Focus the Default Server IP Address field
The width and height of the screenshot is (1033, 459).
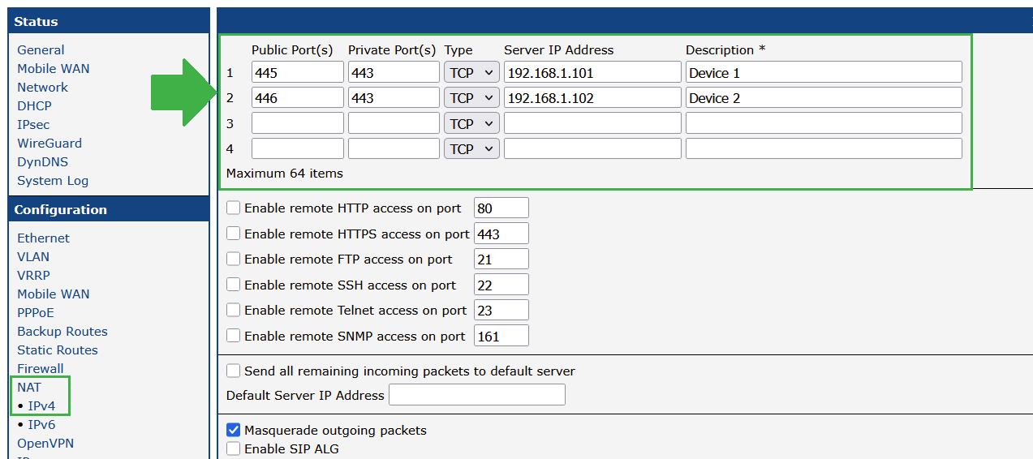click(x=477, y=395)
